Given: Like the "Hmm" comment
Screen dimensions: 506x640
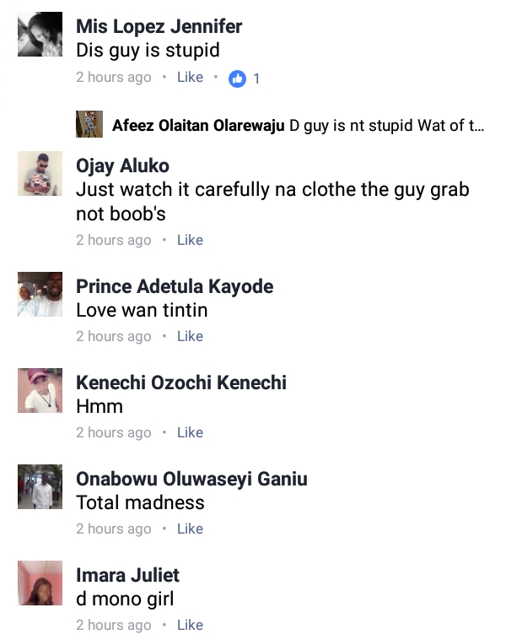Looking at the screenshot, I should point(190,432).
